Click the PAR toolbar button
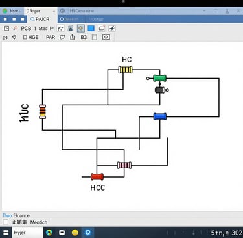 coord(51,37)
